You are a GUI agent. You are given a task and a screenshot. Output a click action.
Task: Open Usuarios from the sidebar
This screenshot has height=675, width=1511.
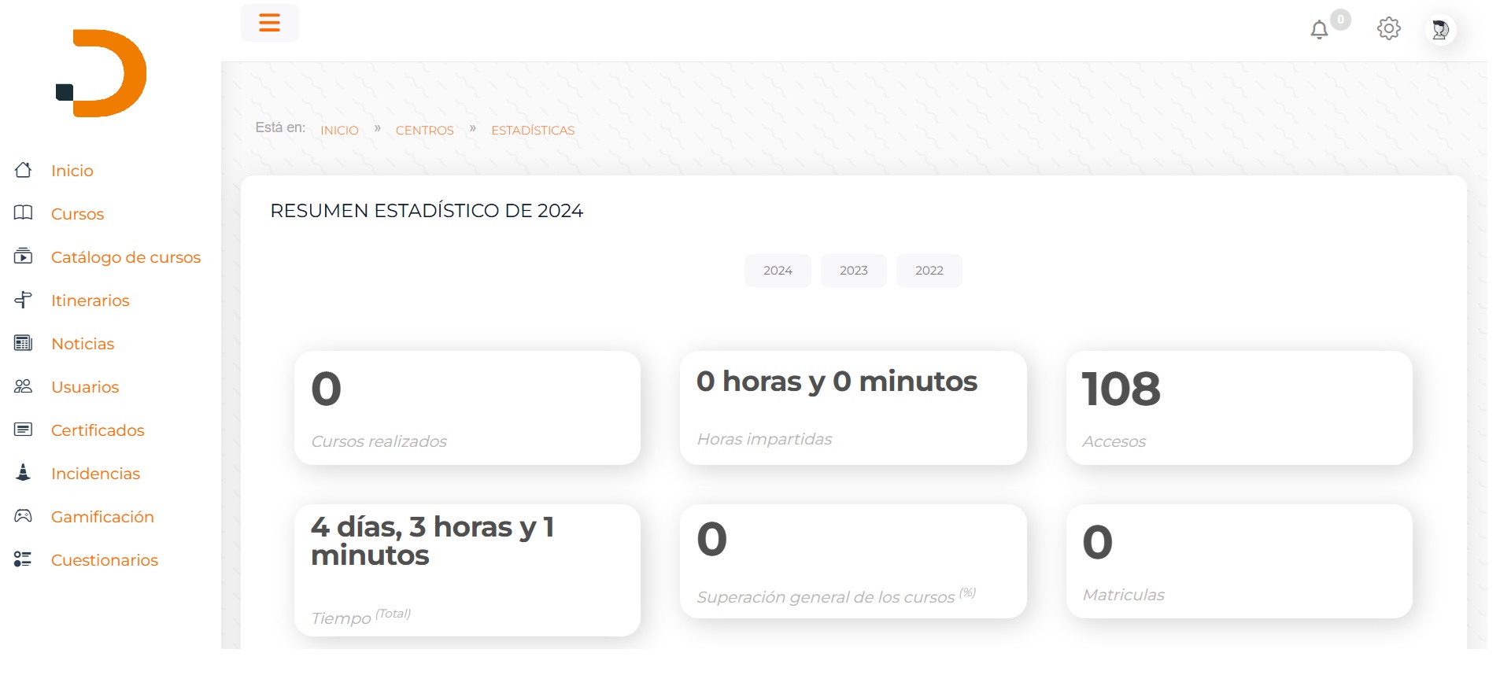tap(85, 387)
